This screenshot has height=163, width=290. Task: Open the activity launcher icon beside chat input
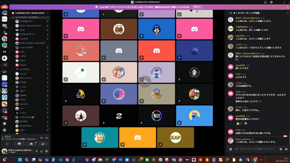point(286,149)
